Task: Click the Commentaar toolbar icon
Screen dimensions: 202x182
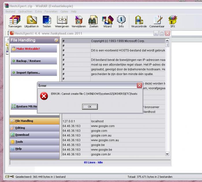Action: pyautogui.click(x=158, y=20)
